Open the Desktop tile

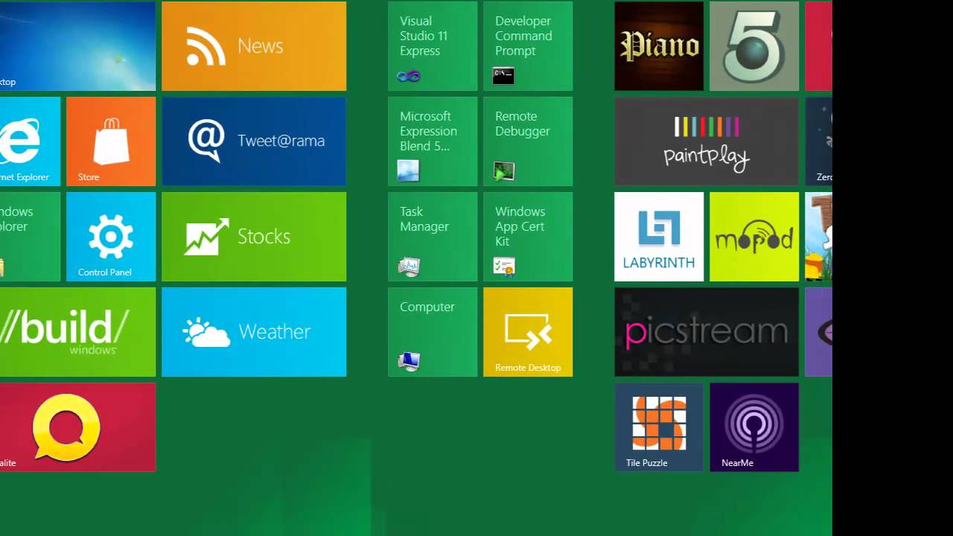tap(77, 46)
